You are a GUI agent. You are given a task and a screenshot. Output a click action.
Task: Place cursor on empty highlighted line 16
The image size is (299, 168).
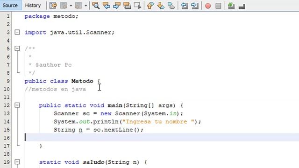tap(162, 137)
